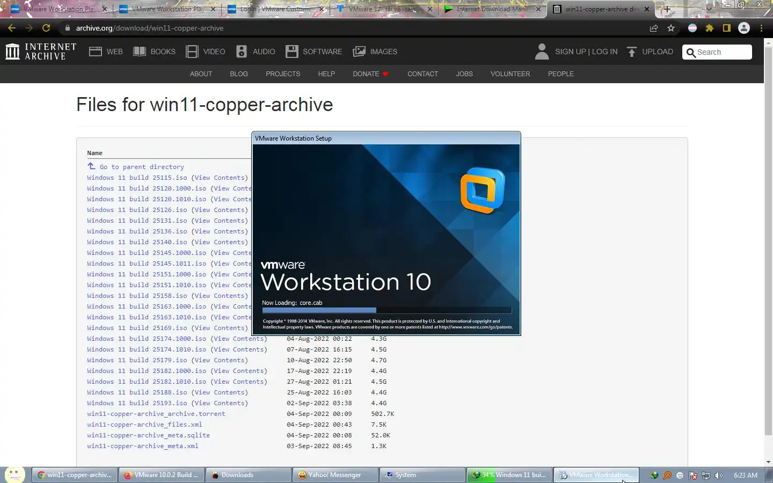The height and width of the screenshot is (483, 773).
Task: Open the tab search chevron dropdown
Action: (709, 8)
